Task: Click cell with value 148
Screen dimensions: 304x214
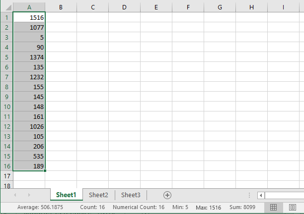Action: [x=29, y=107]
